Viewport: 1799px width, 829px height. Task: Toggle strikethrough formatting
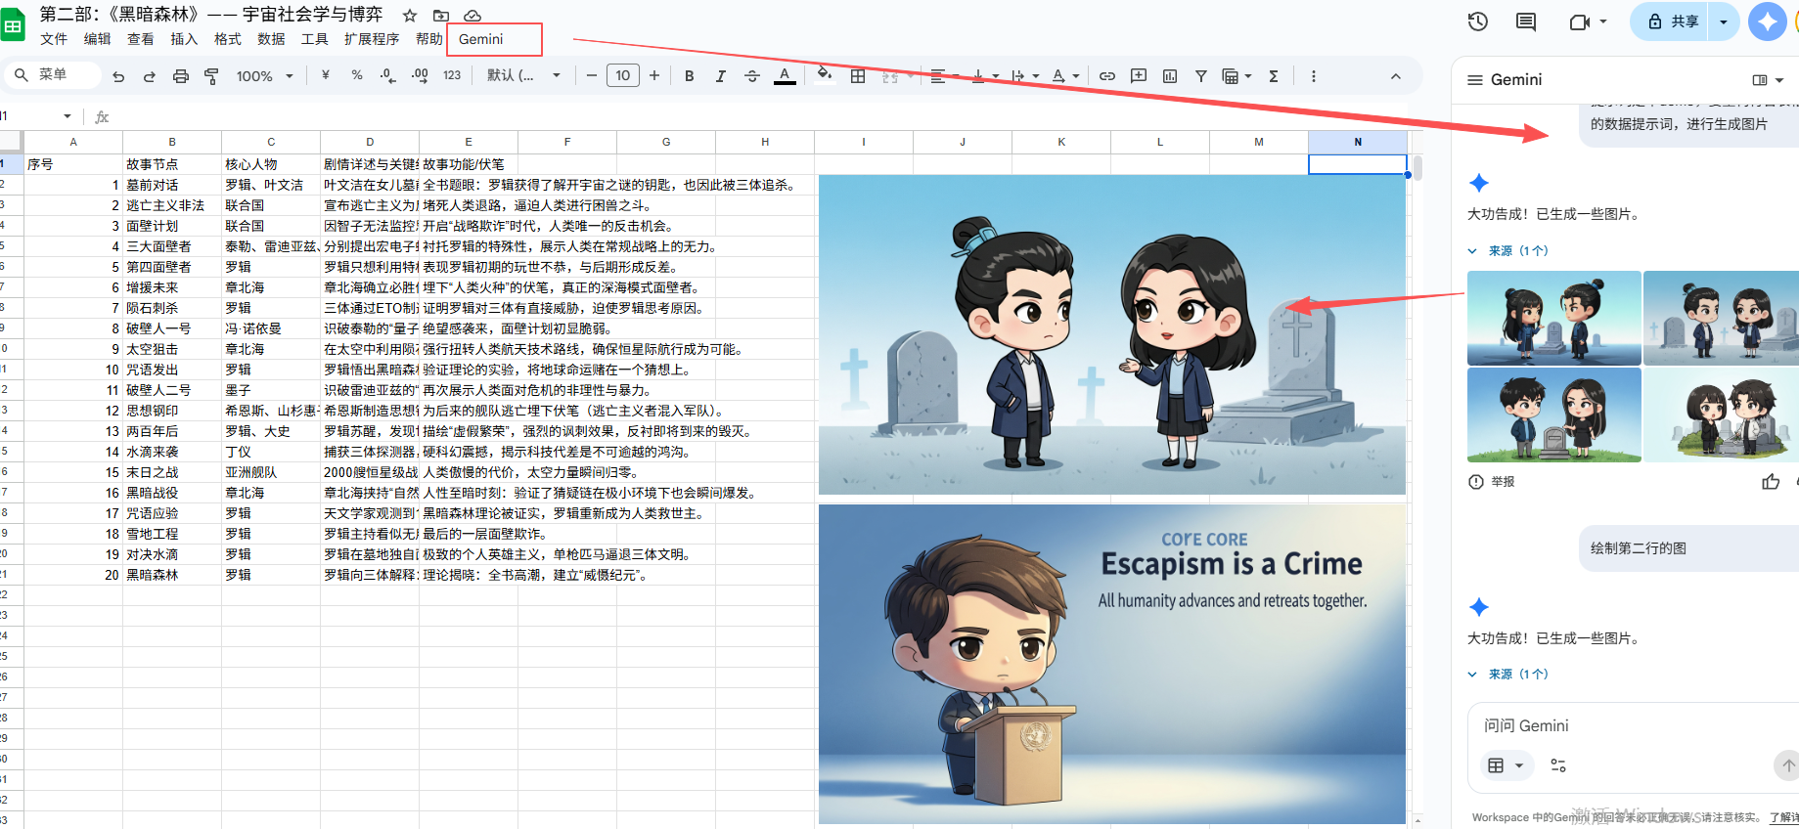pos(752,75)
